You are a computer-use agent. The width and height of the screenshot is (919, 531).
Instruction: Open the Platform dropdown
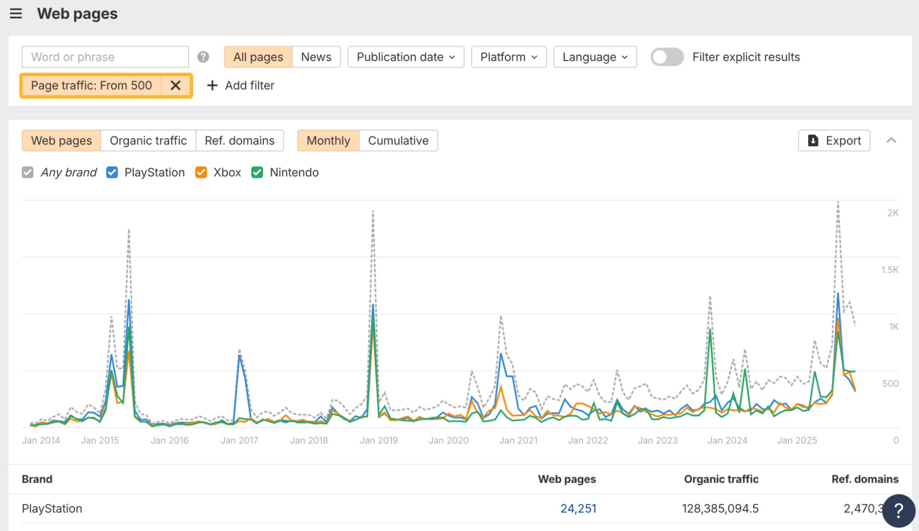pos(508,57)
